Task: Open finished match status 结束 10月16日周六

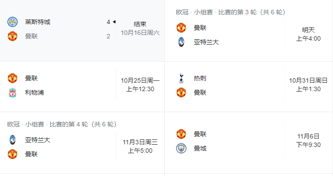Action: click(x=140, y=29)
